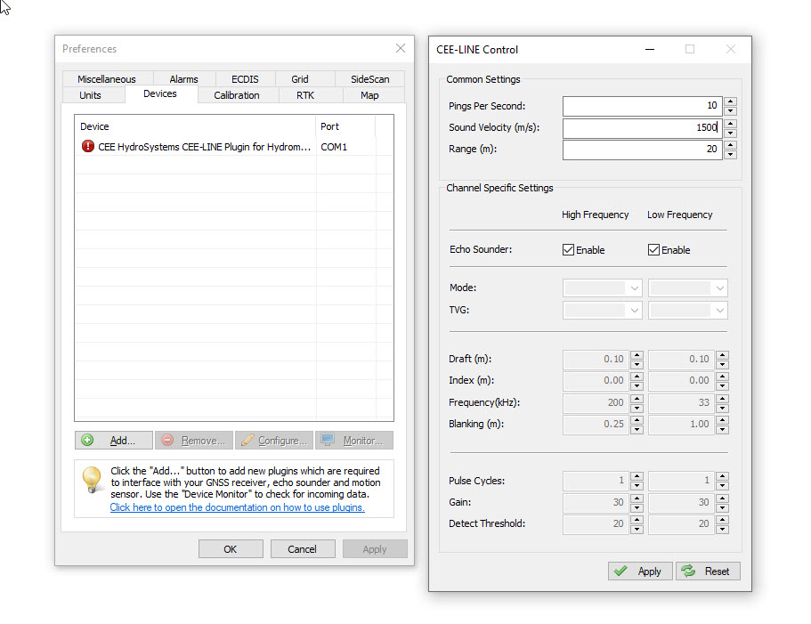Increase Pings Per Second with up arrow
The height and width of the screenshot is (624, 811).
[x=730, y=101]
